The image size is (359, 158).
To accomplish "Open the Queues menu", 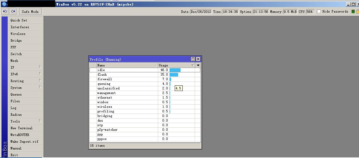I will coord(25,94).
